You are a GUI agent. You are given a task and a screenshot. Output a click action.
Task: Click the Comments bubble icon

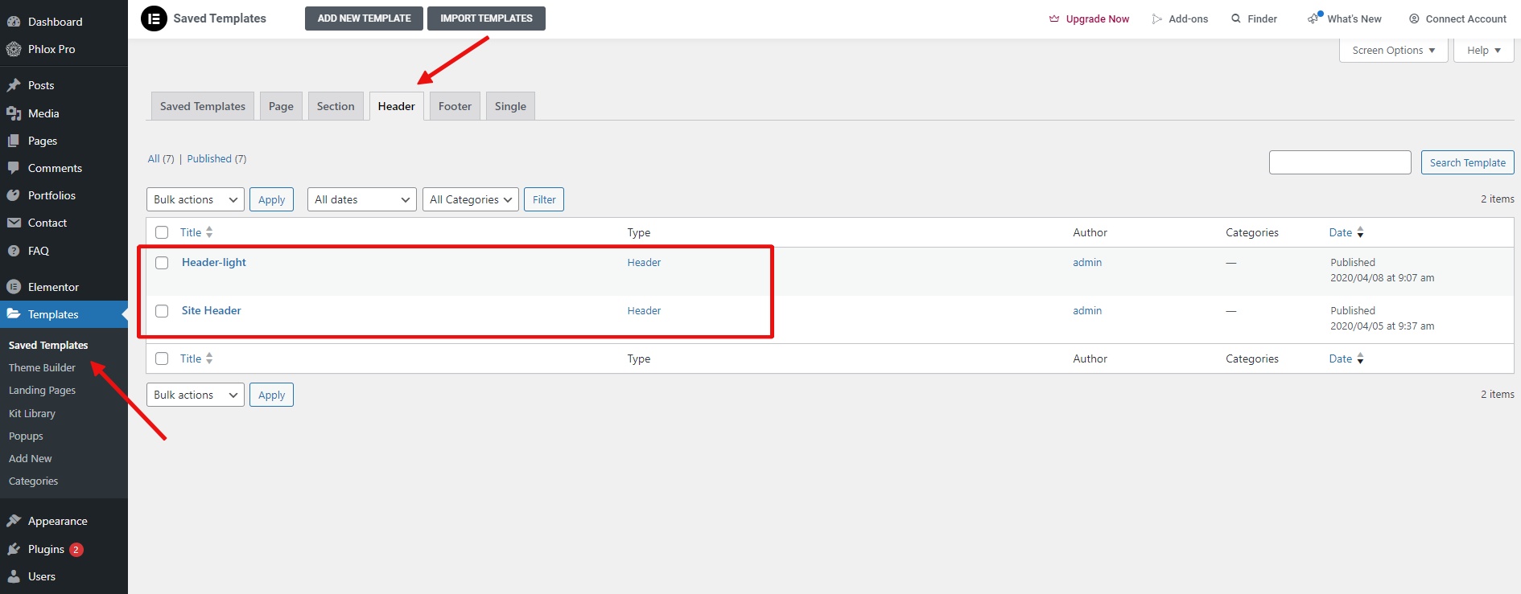point(14,168)
